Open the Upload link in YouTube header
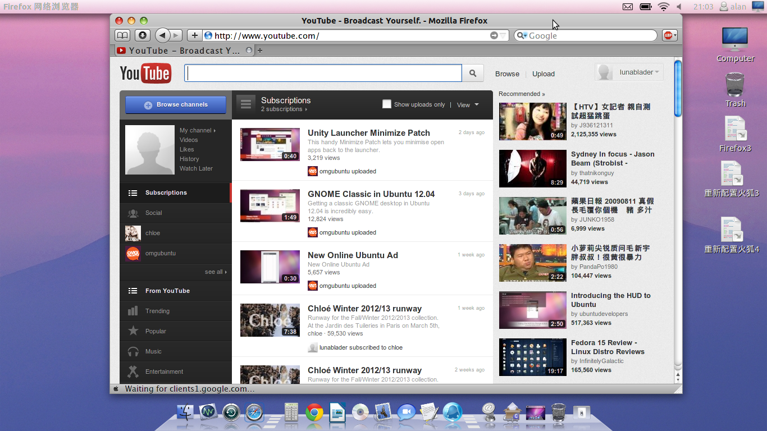This screenshot has height=431, width=767. (x=544, y=74)
